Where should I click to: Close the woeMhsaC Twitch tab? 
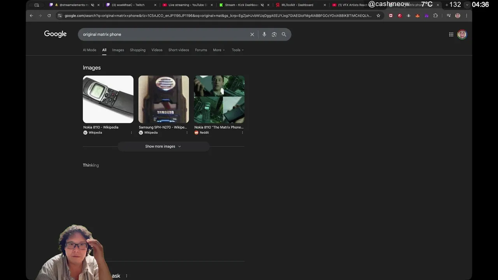pyautogui.click(x=155, y=5)
